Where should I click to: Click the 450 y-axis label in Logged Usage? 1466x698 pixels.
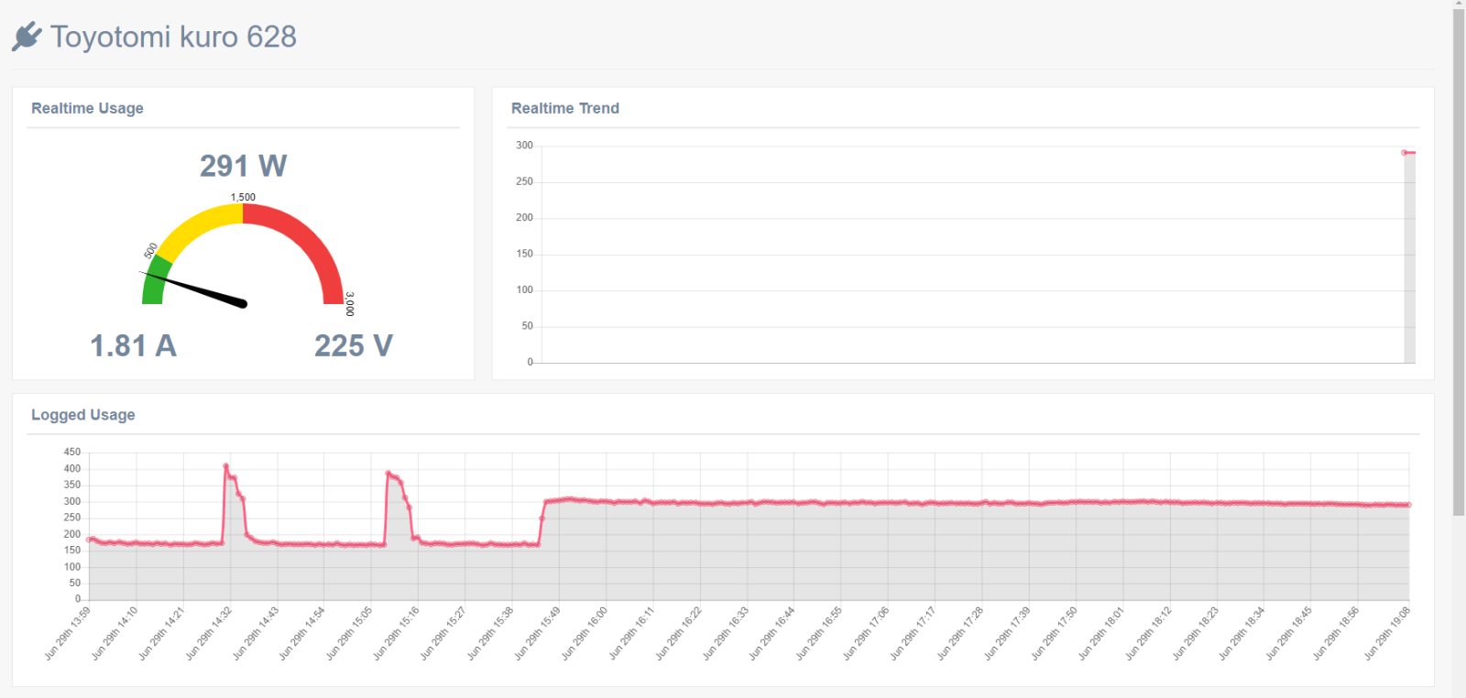tap(72, 453)
